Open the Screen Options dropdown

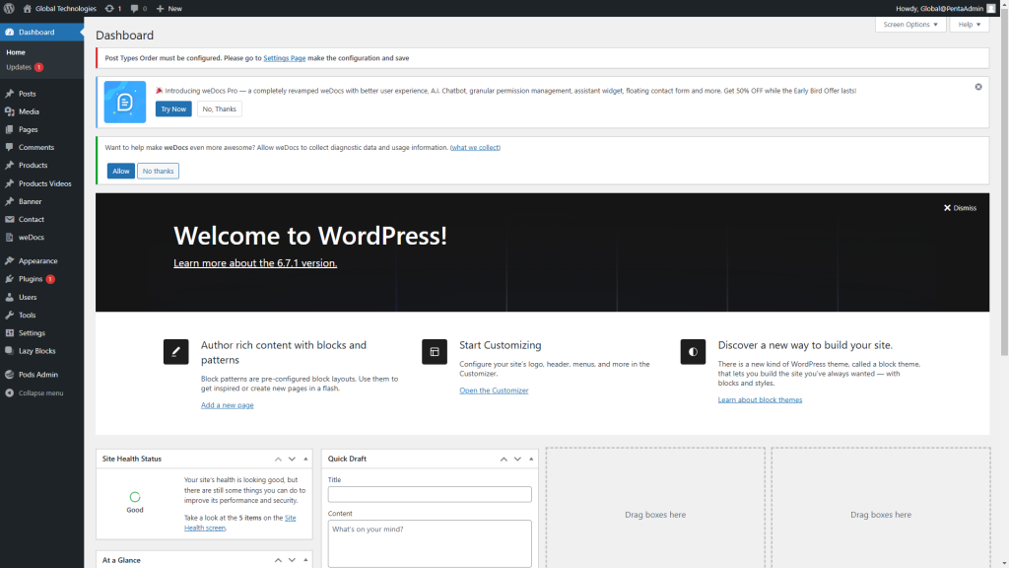(x=909, y=25)
